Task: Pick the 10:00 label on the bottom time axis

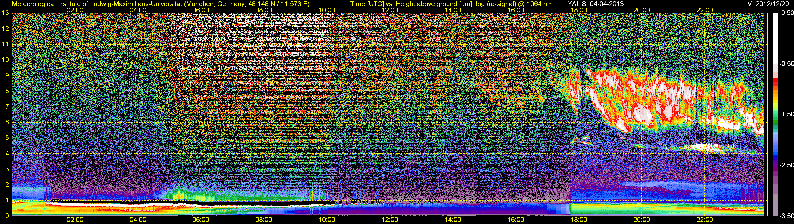Action: (327, 220)
